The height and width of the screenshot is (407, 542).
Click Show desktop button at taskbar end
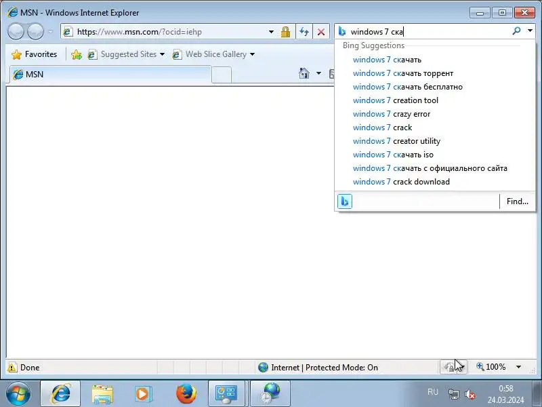537,394
